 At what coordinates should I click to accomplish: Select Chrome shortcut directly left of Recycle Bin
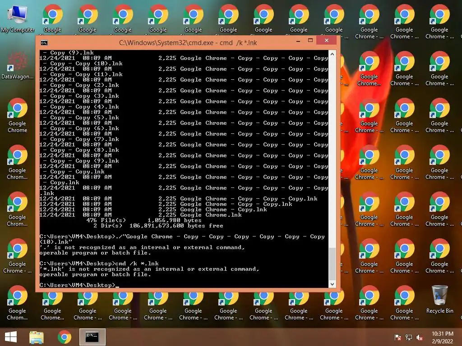coord(404,303)
